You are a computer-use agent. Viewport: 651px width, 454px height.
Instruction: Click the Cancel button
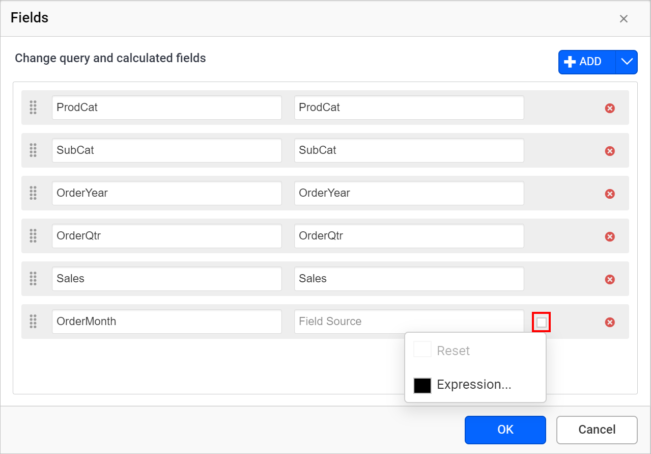pos(597,430)
